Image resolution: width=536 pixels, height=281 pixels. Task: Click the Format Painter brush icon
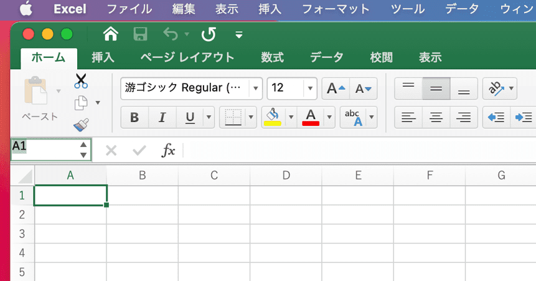coord(81,125)
